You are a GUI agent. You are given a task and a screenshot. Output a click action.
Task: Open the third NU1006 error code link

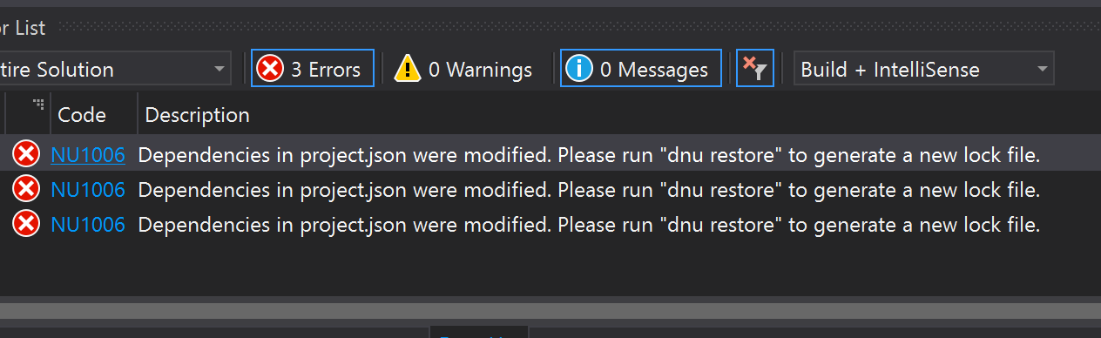[88, 224]
